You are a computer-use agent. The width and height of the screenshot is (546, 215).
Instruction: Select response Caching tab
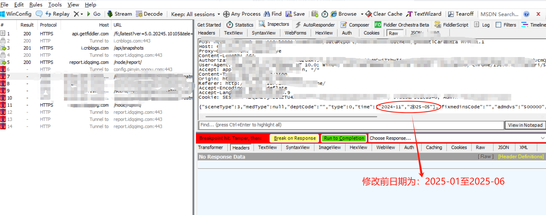coord(434,147)
